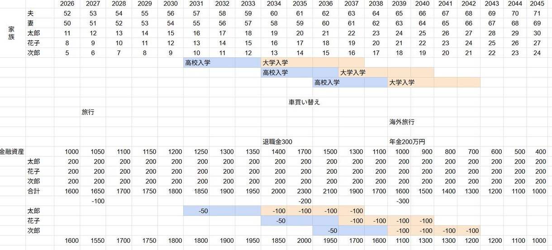
Task: Select the 金融資産 row label
Action: pyautogui.click(x=13, y=152)
